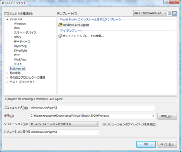
Task: Click the 参照(B)... browse button
Action: point(167,116)
